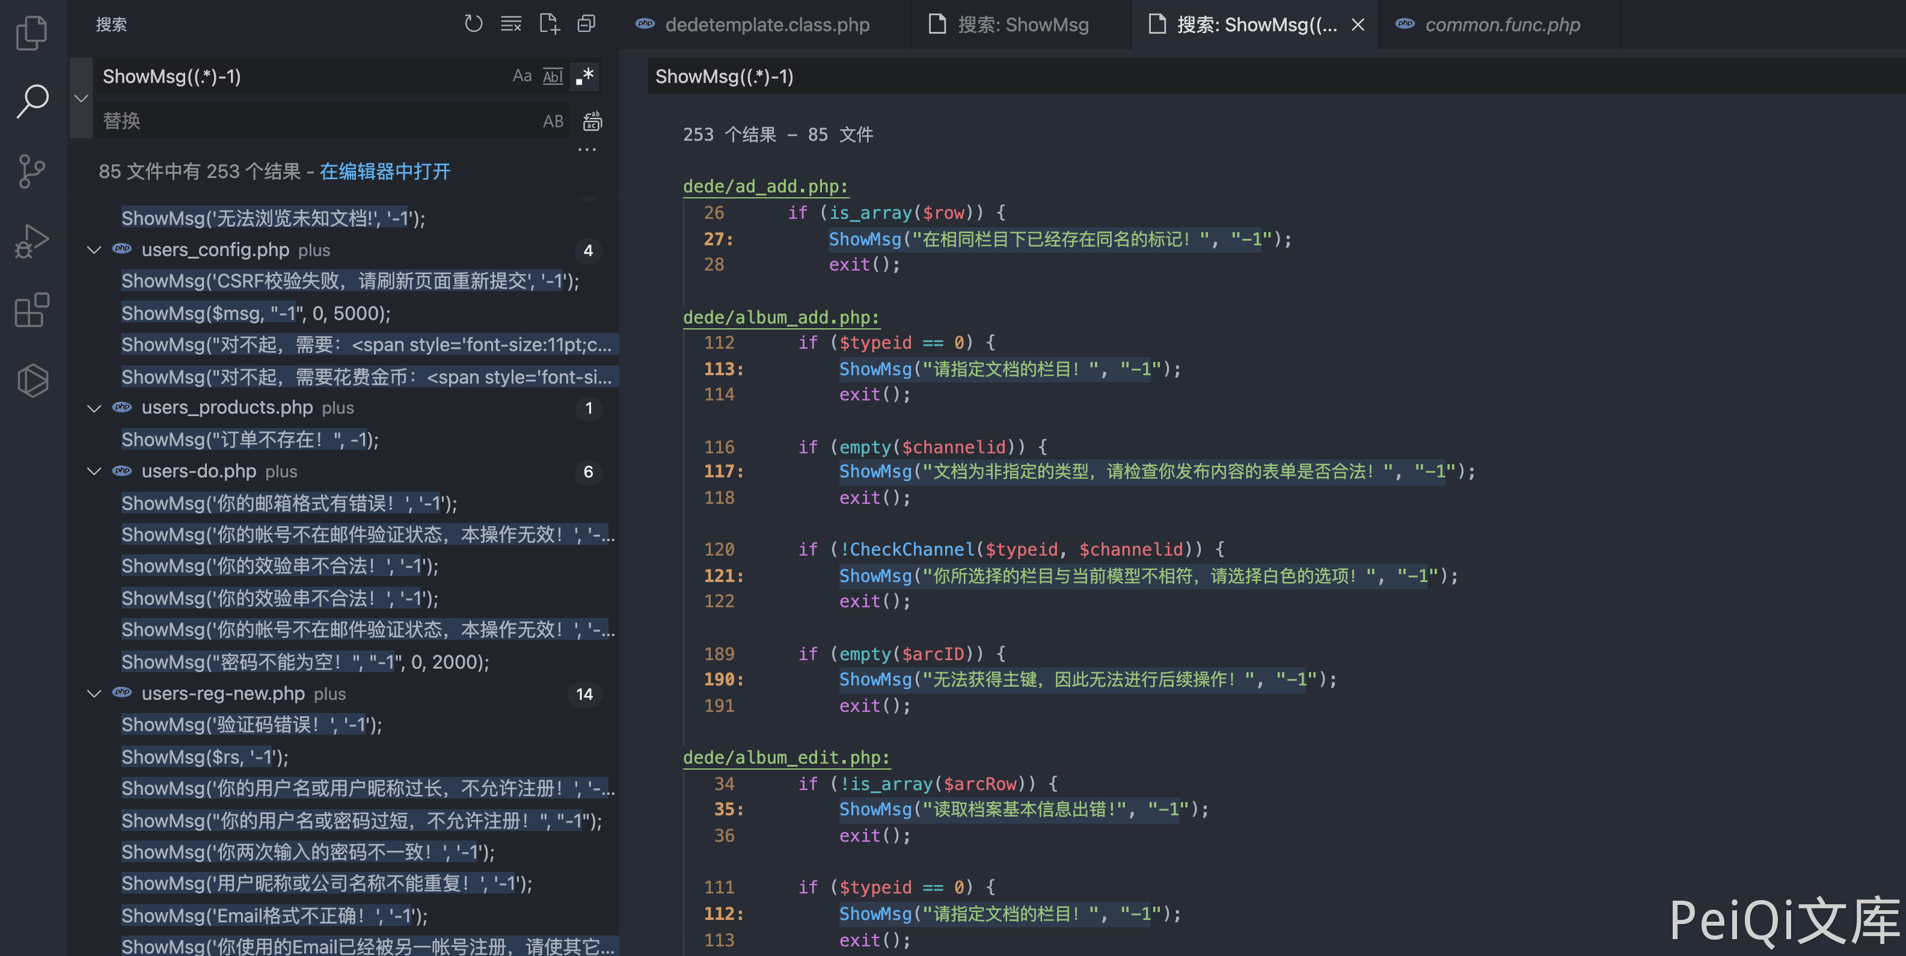Collapse the users-reg-new.php result group

tap(94, 694)
